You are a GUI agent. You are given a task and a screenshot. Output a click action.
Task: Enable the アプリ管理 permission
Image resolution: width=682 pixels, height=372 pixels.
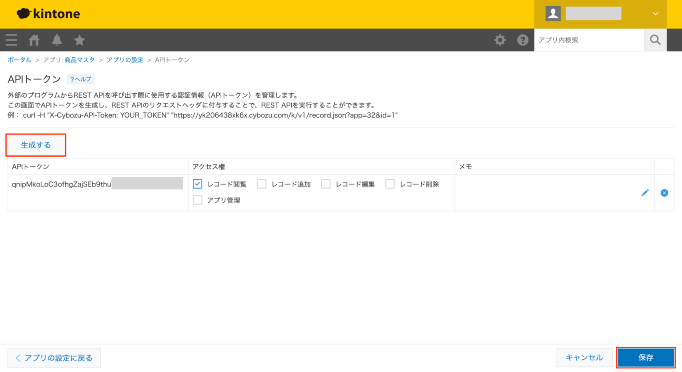(x=197, y=200)
